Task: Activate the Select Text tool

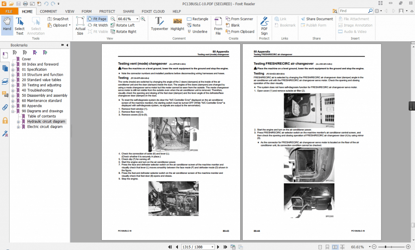Action: 19,26
